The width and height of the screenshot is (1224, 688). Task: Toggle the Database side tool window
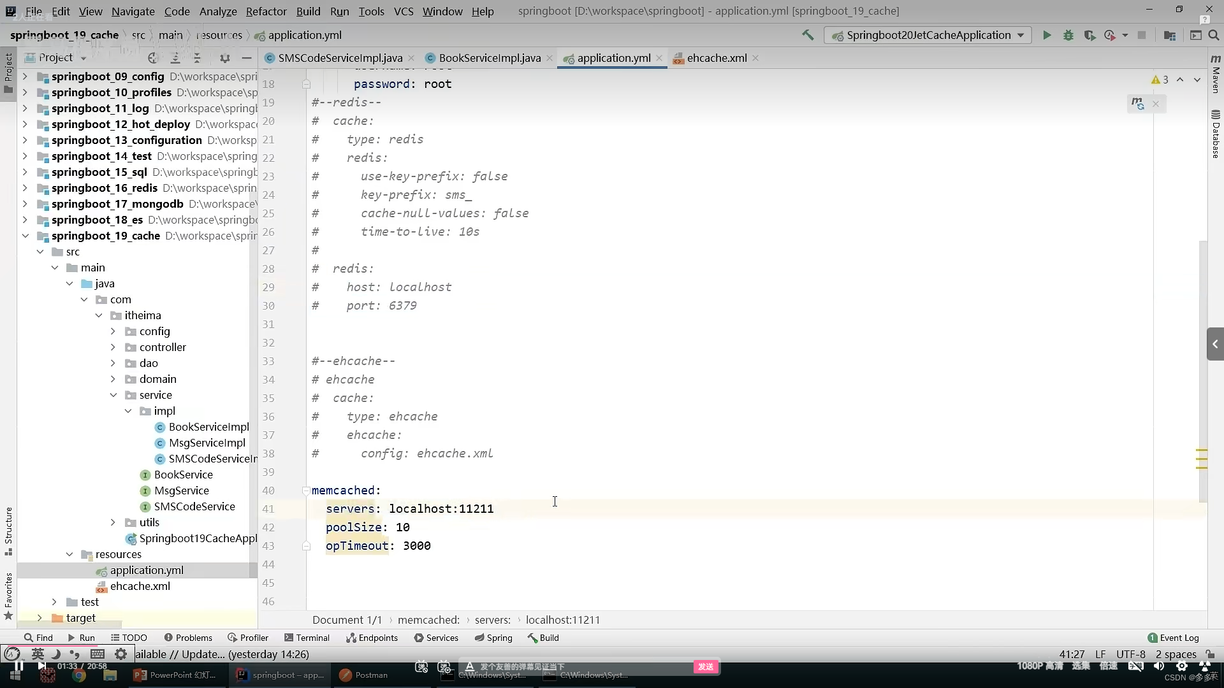1216,134
